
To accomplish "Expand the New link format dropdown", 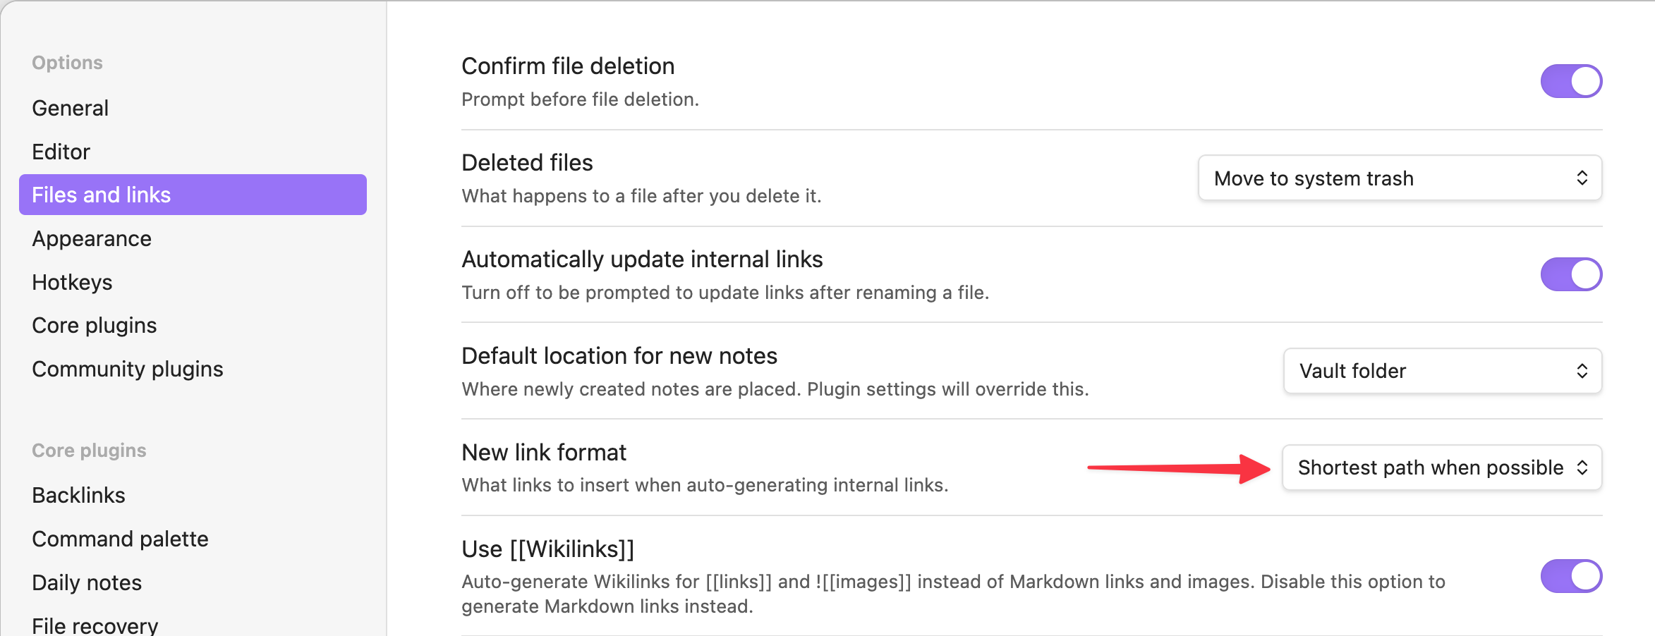I will coord(1441,467).
